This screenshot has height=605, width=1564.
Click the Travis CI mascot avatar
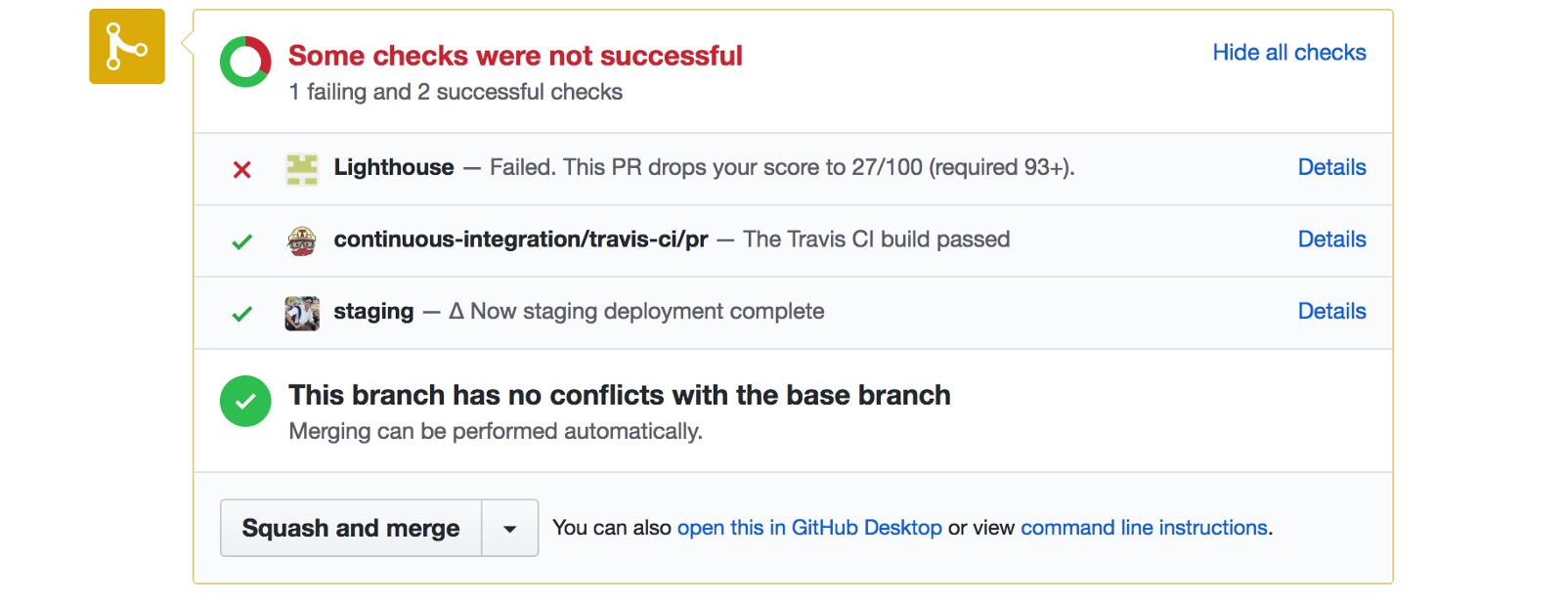pos(302,240)
